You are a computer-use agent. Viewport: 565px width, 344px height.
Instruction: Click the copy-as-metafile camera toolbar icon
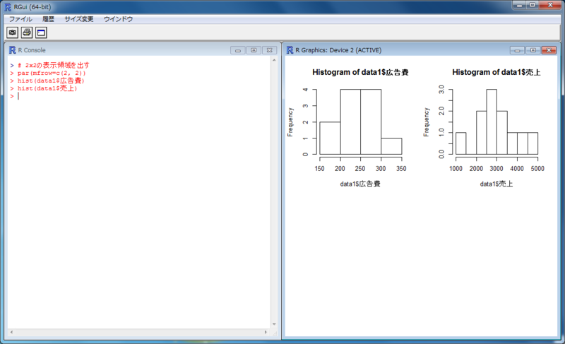point(12,32)
